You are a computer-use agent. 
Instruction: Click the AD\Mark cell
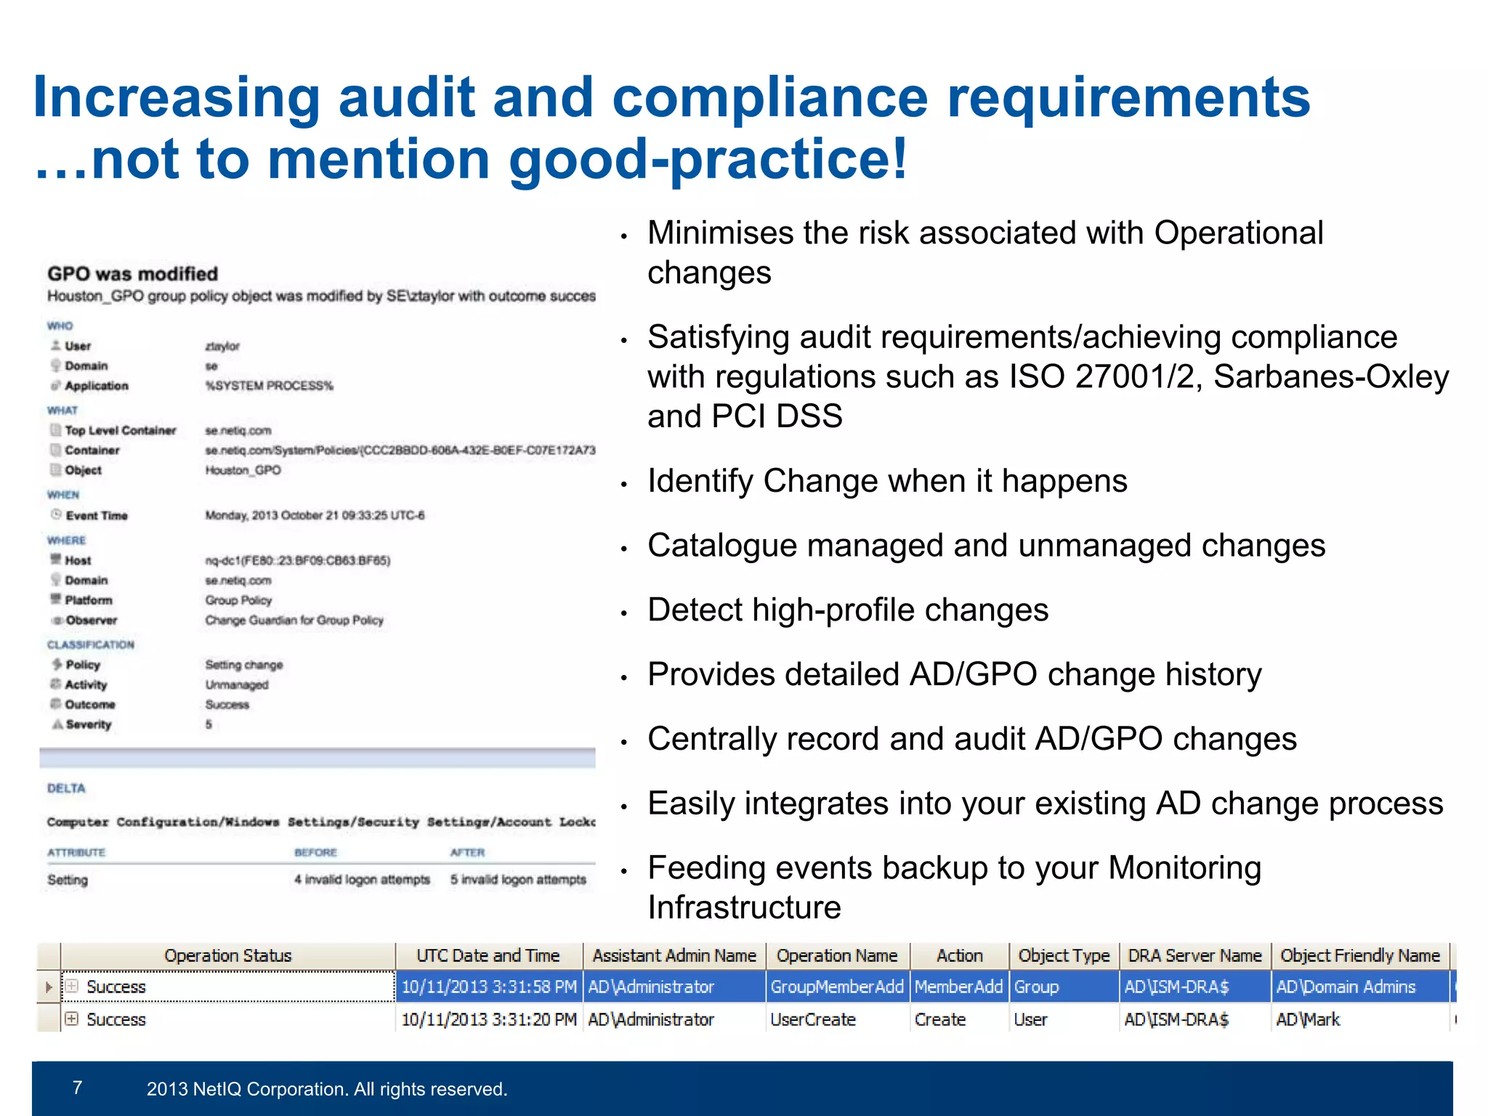click(1360, 1019)
